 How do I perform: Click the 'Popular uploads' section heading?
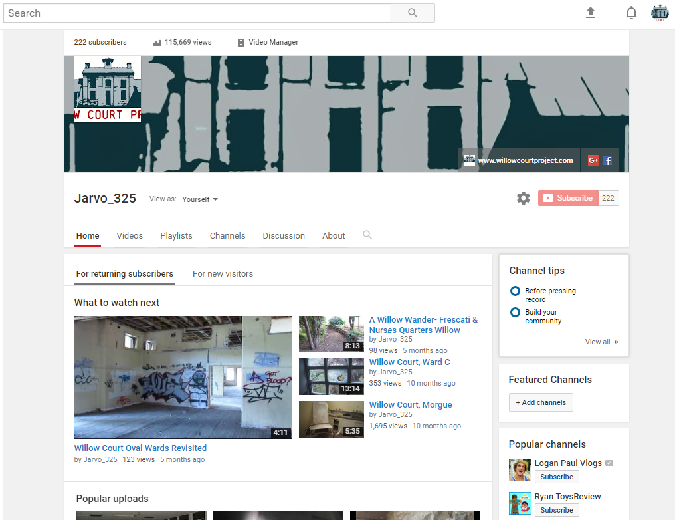[112, 499]
